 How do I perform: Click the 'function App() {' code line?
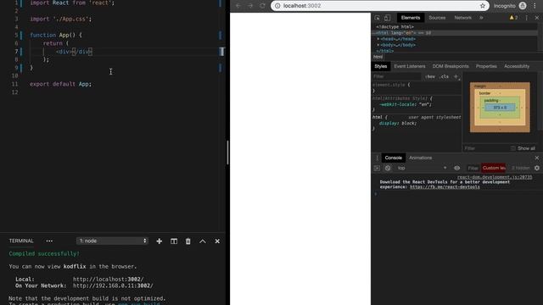point(56,35)
